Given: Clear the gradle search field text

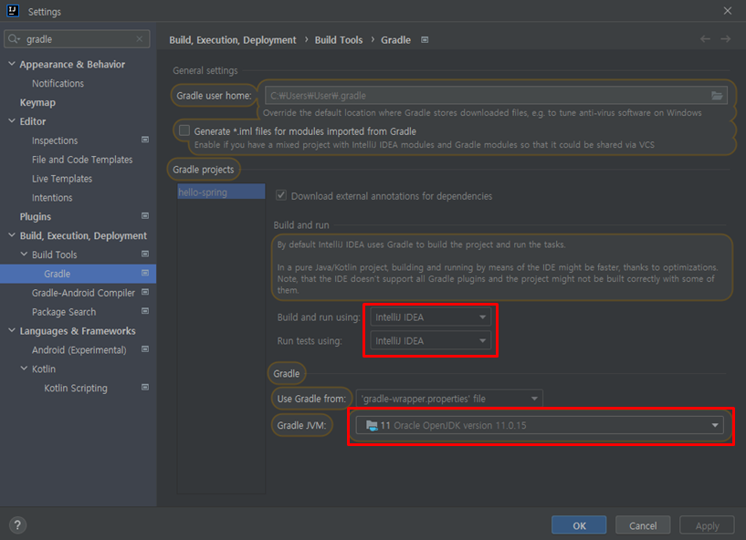Looking at the screenshot, I should point(140,39).
